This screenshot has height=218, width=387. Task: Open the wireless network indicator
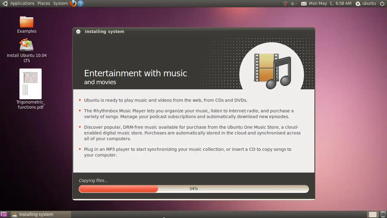pos(285,4)
